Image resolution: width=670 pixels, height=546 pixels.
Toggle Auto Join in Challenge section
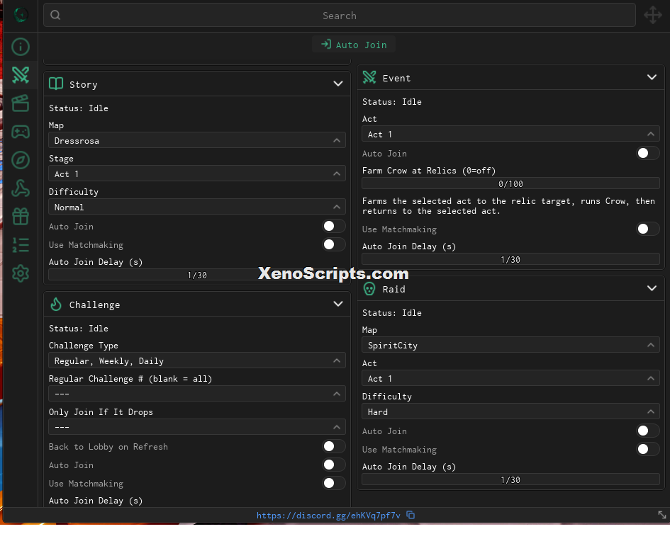pos(334,465)
